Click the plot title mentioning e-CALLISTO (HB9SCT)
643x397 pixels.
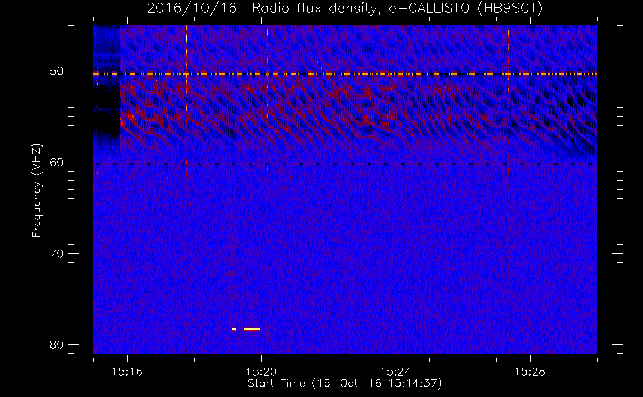coord(345,8)
